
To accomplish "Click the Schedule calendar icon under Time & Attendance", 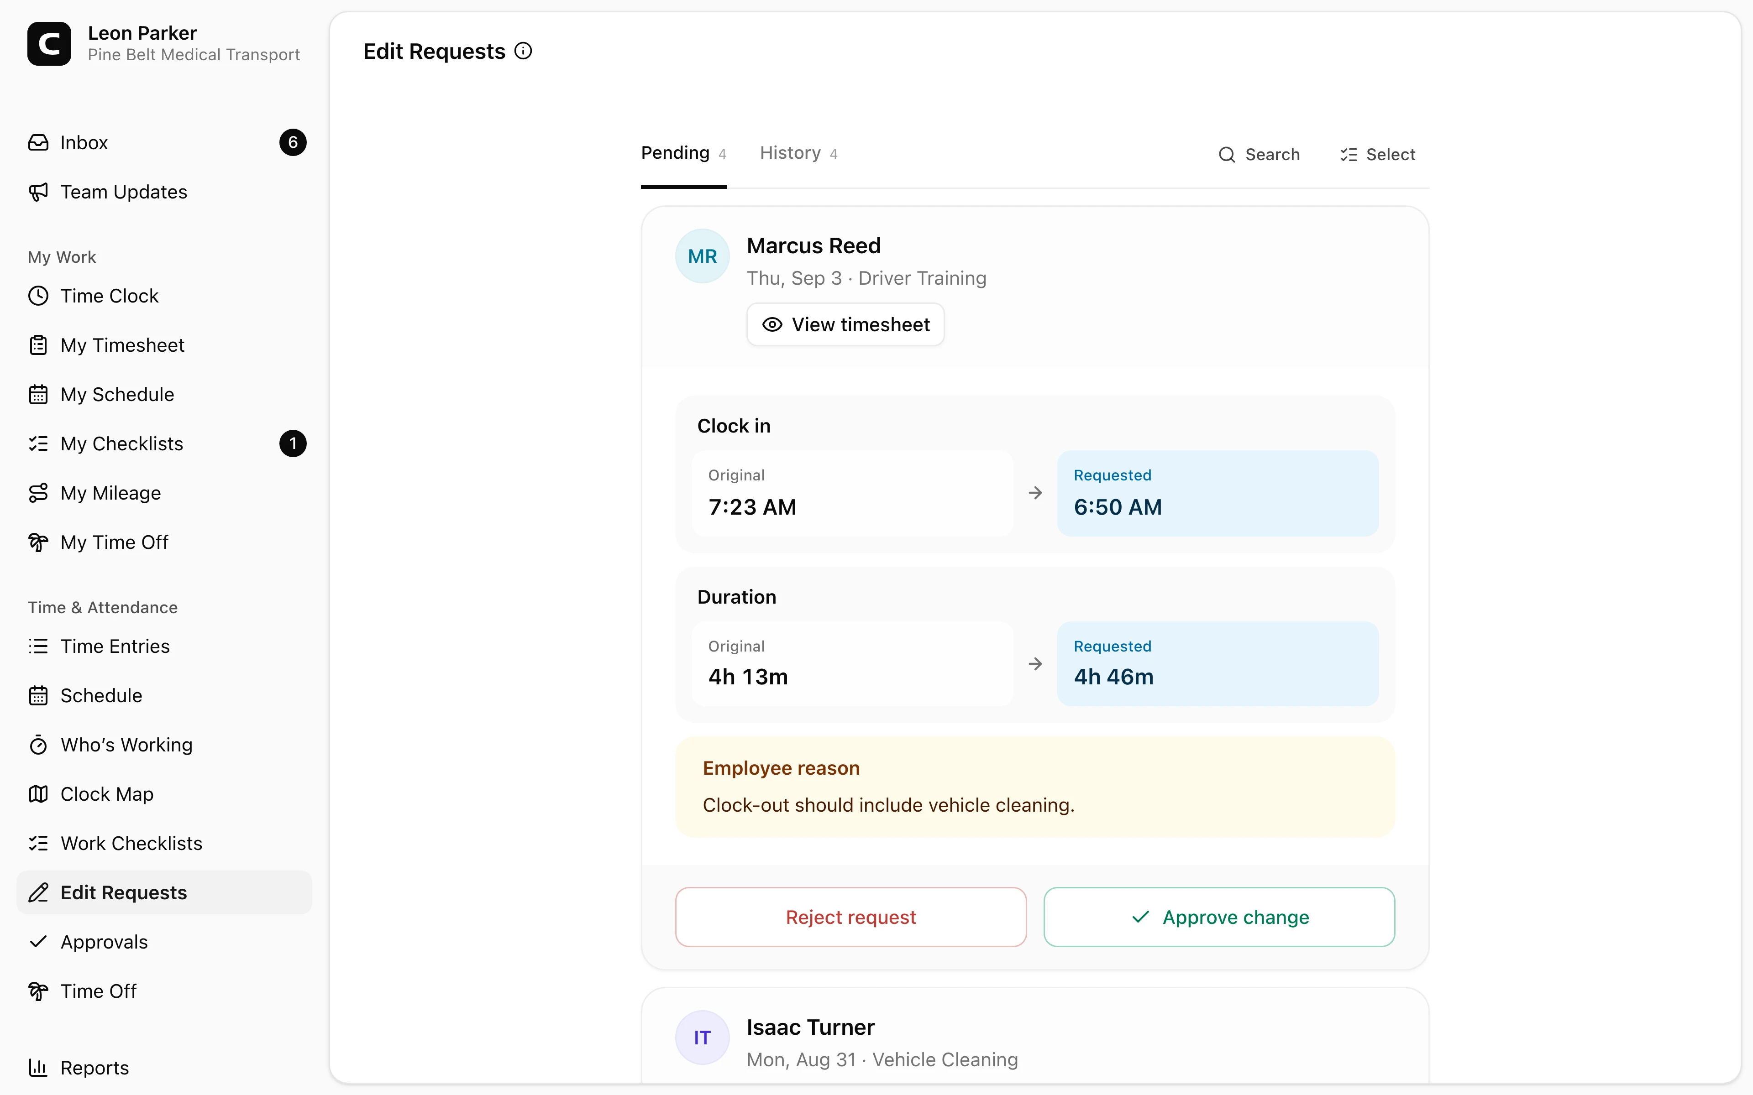I will (38, 695).
